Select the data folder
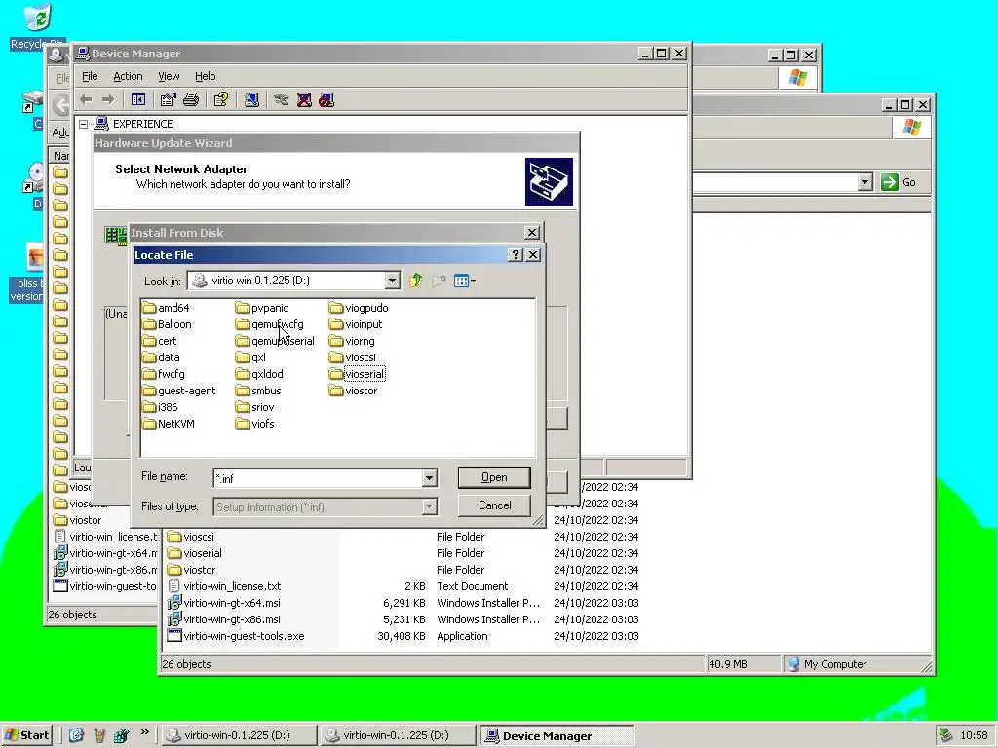Screen dimensions: 998x748 point(162,357)
